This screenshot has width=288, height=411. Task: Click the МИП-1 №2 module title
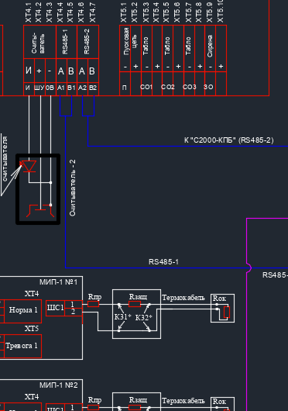tap(59, 385)
